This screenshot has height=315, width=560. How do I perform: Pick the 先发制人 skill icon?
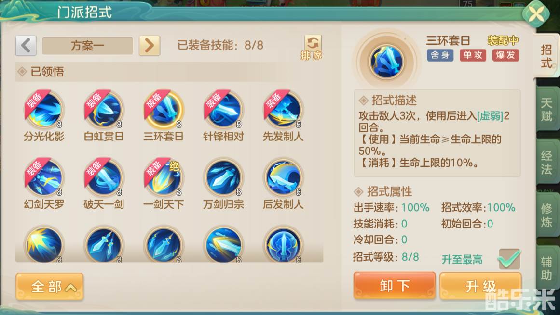pos(283,110)
